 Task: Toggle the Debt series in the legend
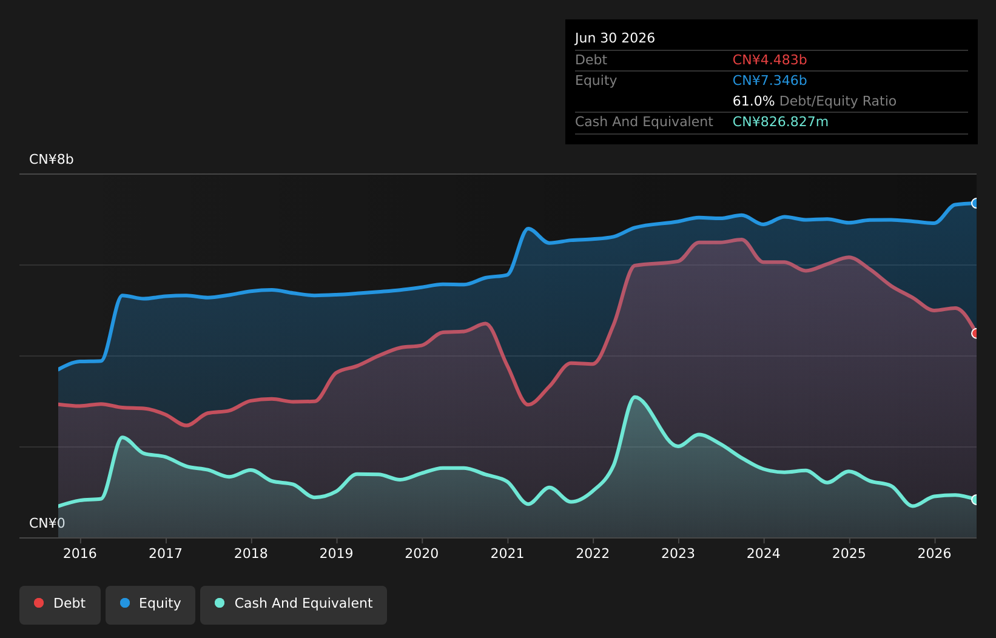(x=60, y=605)
